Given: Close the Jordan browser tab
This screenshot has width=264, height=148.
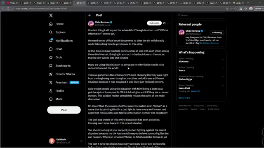Looking at the screenshot, I should click(x=243, y=3).
